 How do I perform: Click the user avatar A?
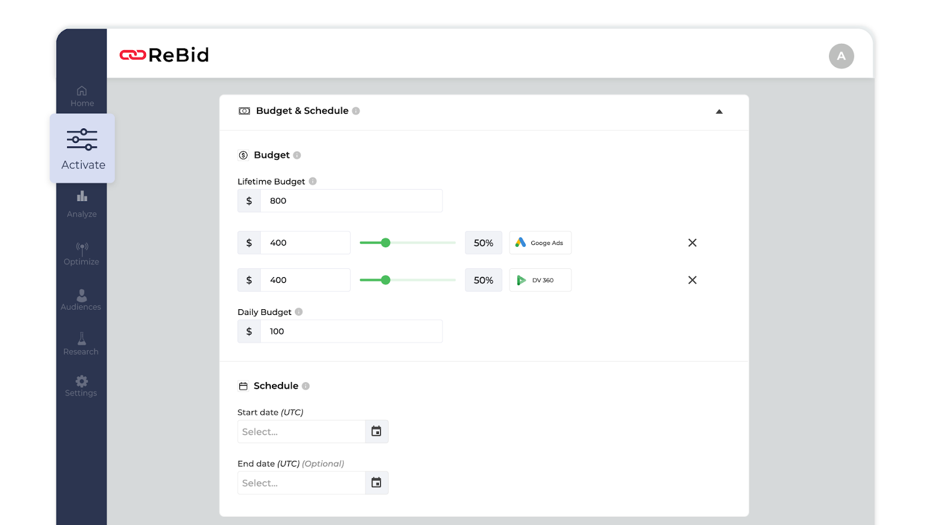[x=841, y=56]
